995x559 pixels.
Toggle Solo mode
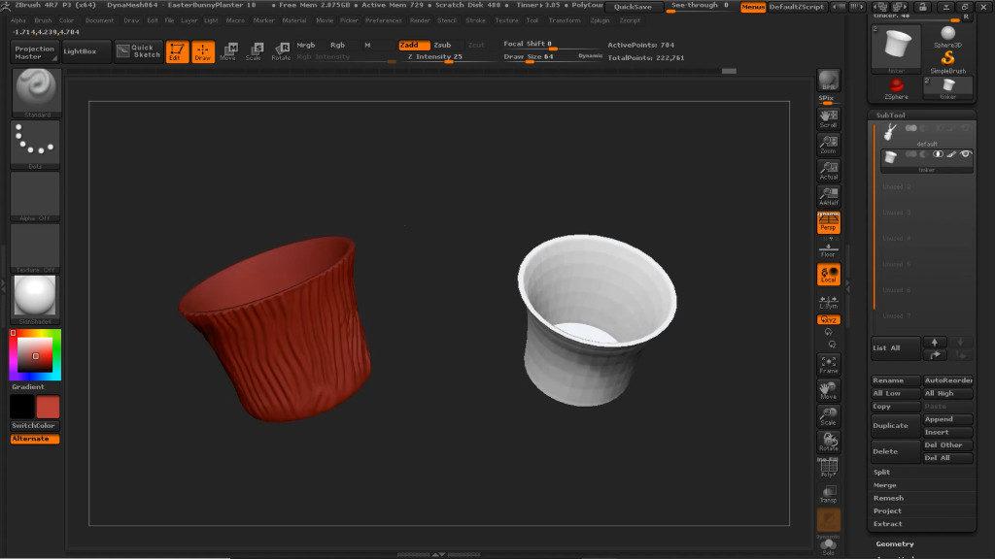(x=828, y=546)
